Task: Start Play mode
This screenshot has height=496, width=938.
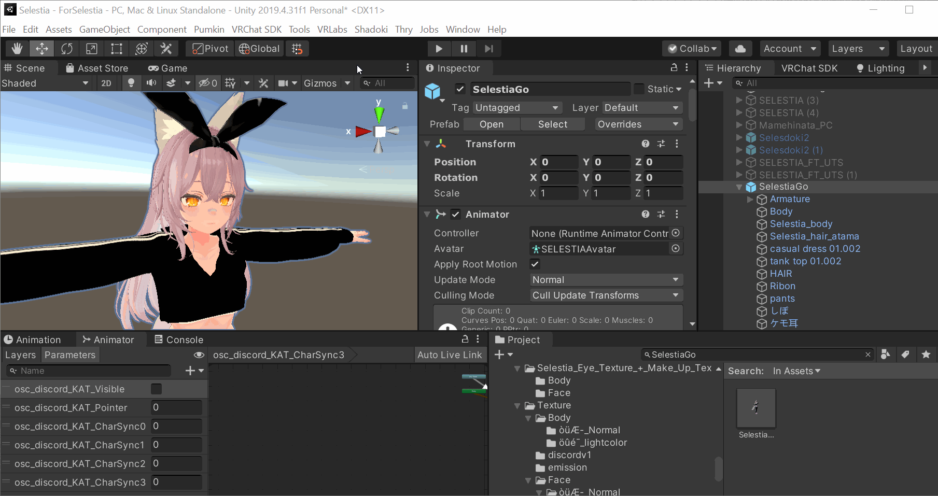Action: (x=439, y=49)
